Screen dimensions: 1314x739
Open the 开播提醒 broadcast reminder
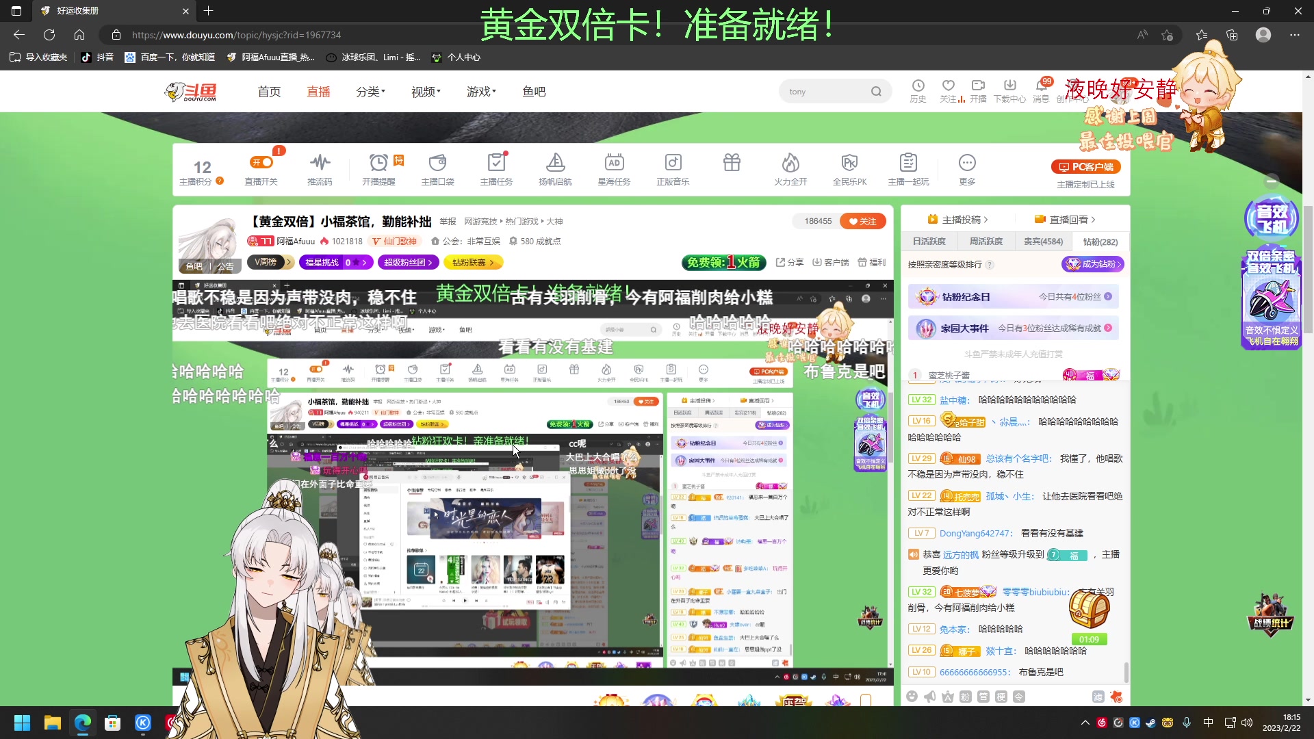(x=378, y=169)
